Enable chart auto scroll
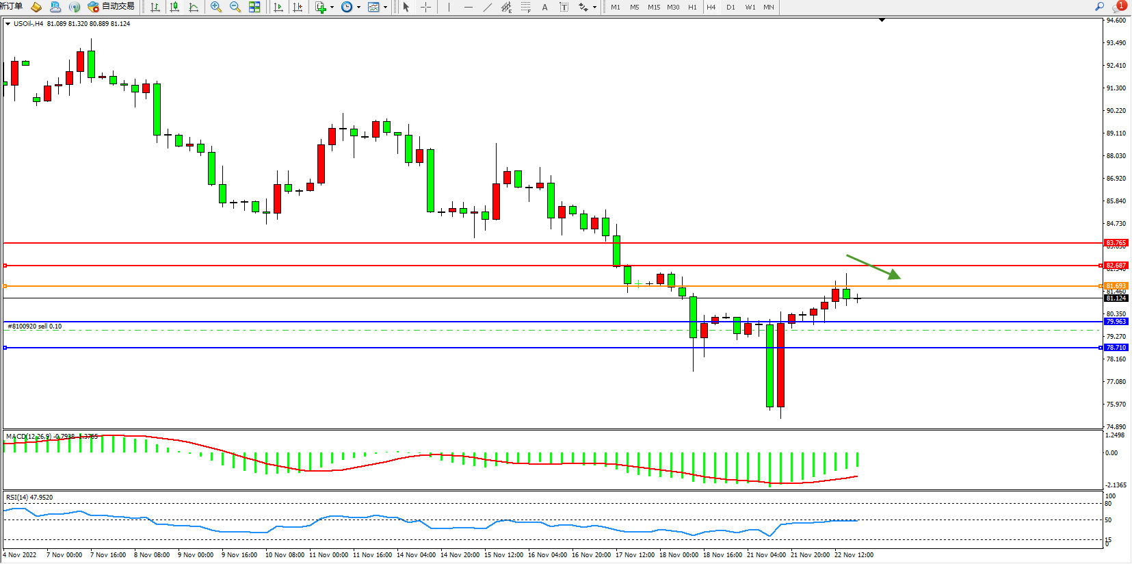 [x=278, y=7]
